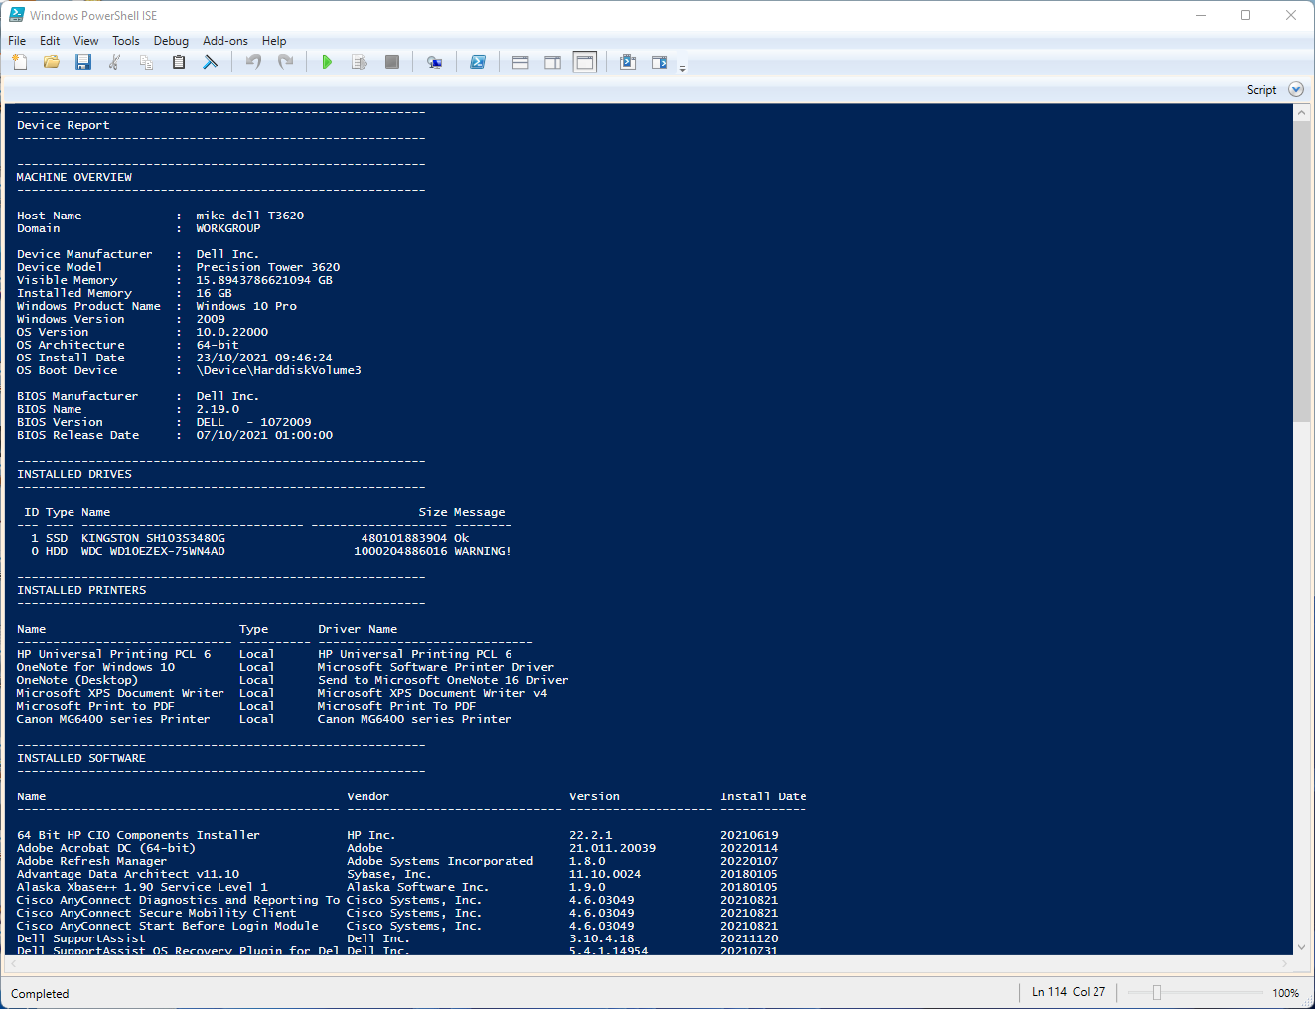This screenshot has width=1315, height=1009.
Task: Open the Debug menu
Action: [171, 41]
